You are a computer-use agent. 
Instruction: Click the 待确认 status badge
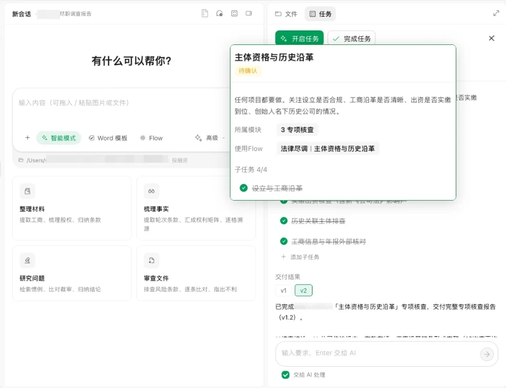pos(248,70)
